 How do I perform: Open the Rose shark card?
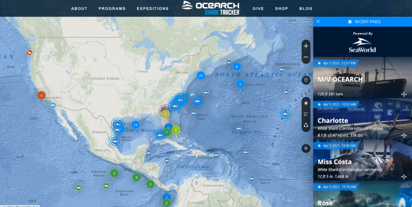363,194
